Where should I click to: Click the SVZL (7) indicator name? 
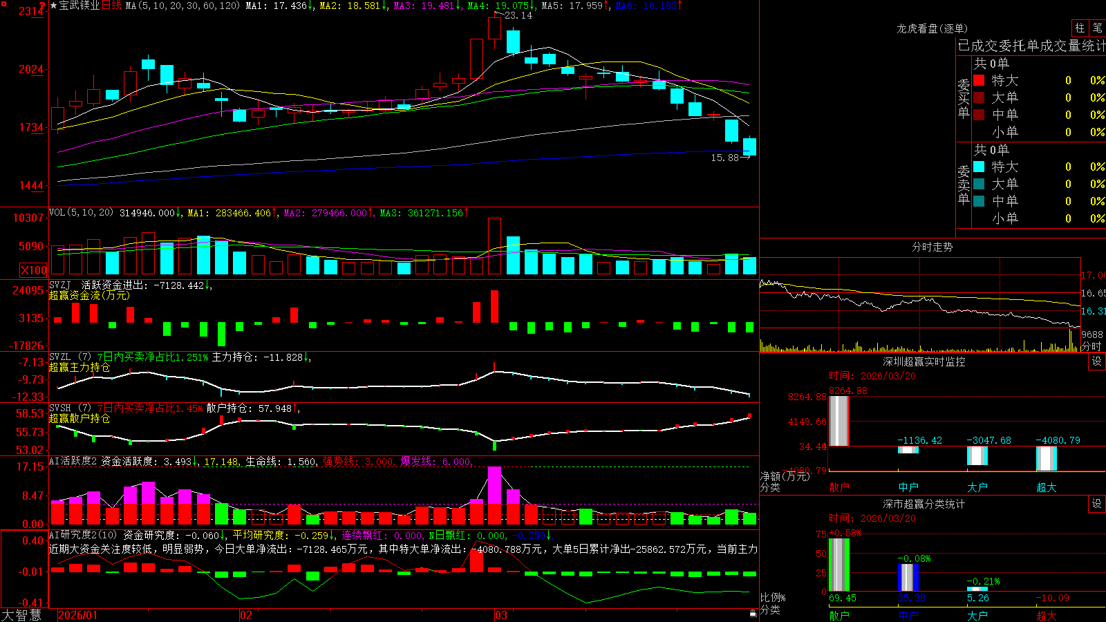click(70, 357)
